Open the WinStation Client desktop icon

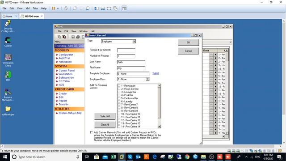[x=8, y=60]
